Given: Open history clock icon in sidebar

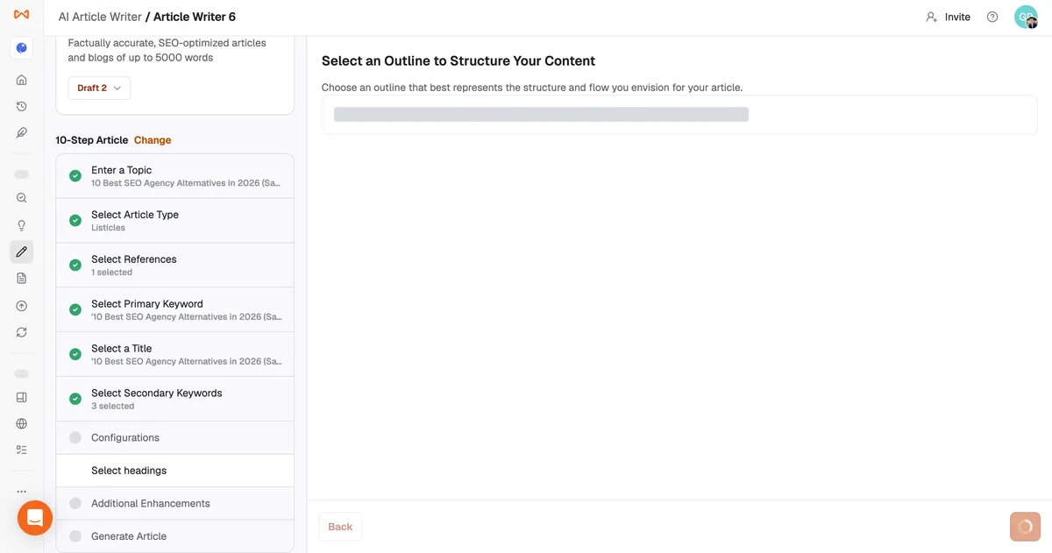Looking at the screenshot, I should (x=22, y=106).
